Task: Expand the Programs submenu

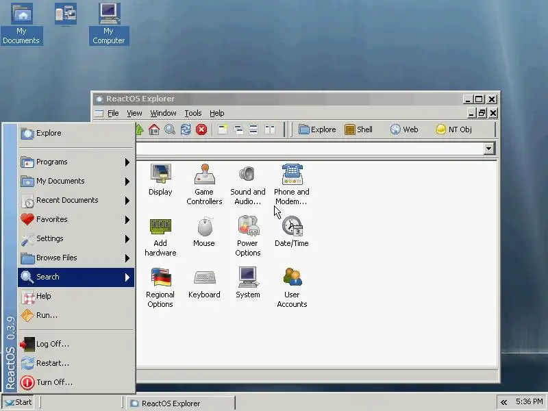Action: click(76, 162)
